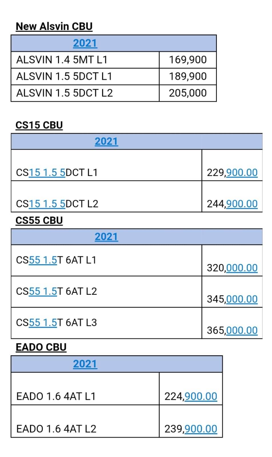Click the ALSVIN 1.4 5MT L1 cell
272x457 pixels.
[62, 60]
